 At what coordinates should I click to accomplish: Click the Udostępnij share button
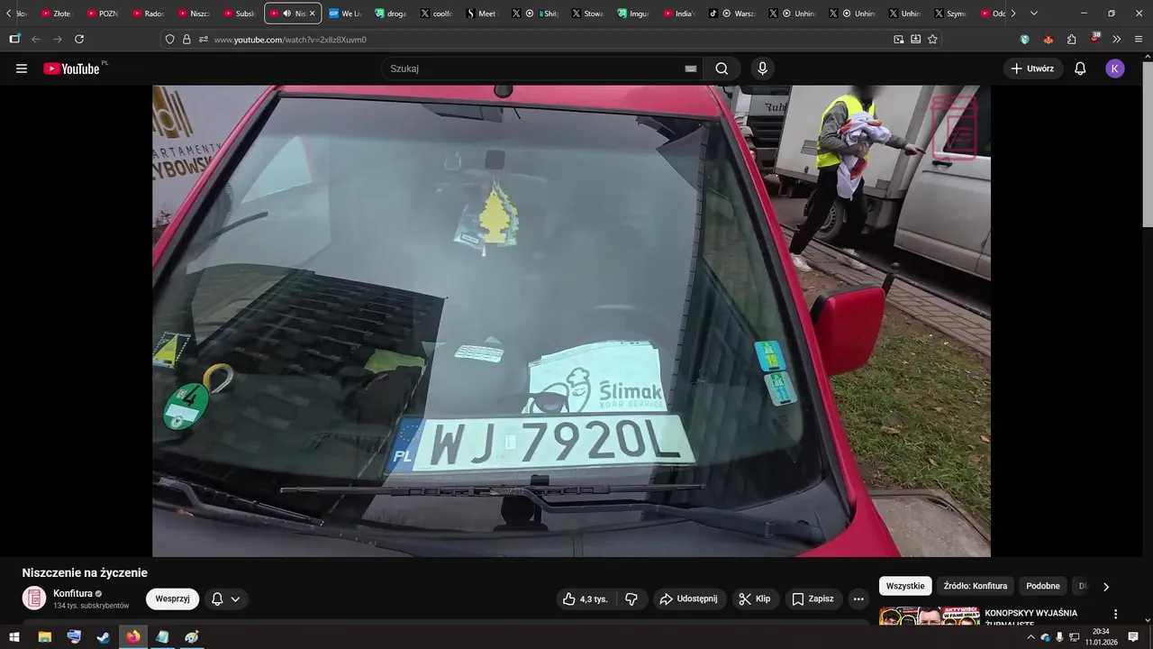coord(689,599)
